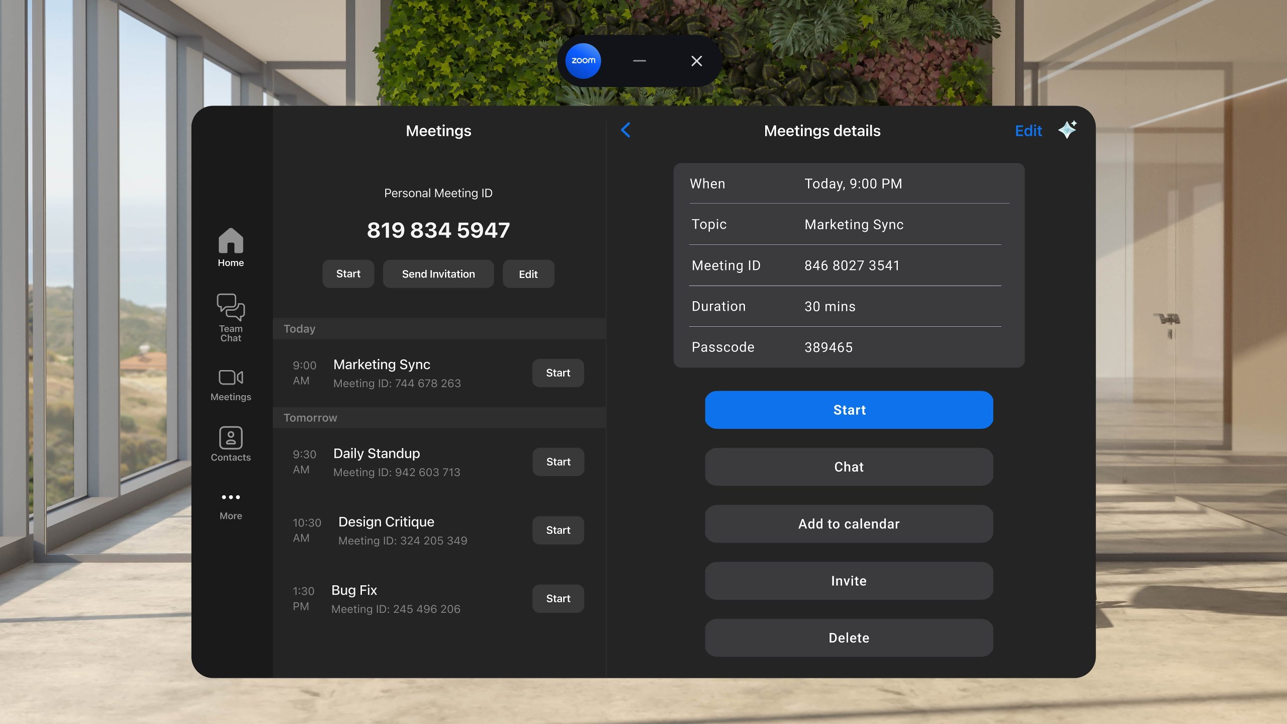The height and width of the screenshot is (724, 1287).
Task: Send Invitation for Personal Meeting ID
Action: [x=438, y=274]
